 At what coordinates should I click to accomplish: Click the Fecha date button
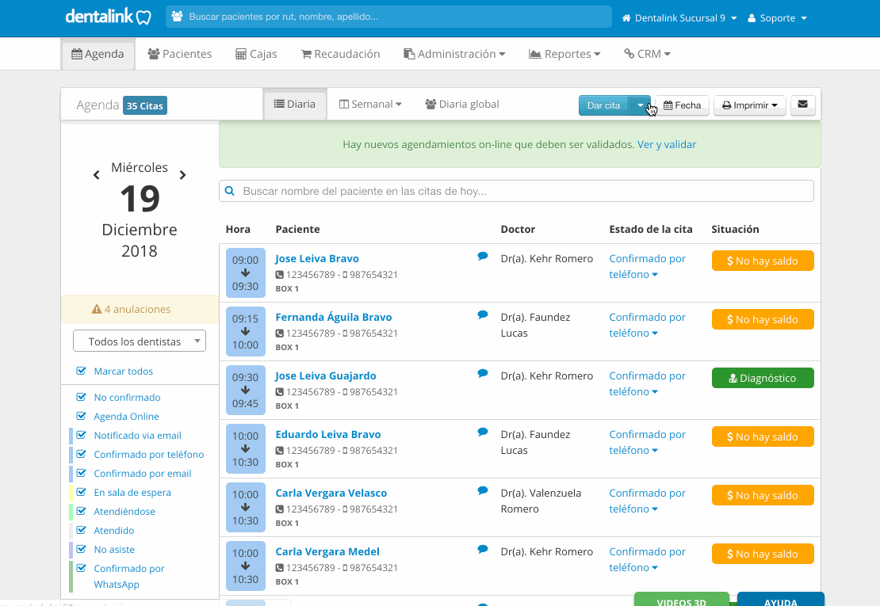[682, 105]
